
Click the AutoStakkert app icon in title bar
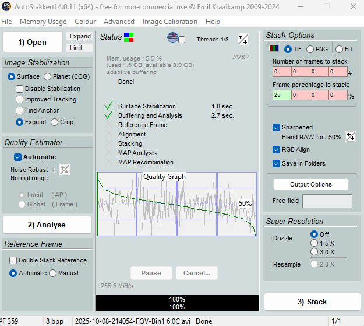click(7, 8)
